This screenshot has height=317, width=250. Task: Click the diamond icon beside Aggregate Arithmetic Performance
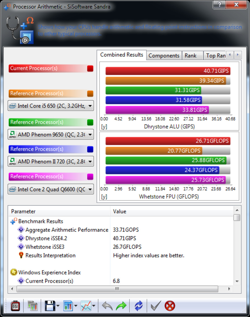point(21,230)
